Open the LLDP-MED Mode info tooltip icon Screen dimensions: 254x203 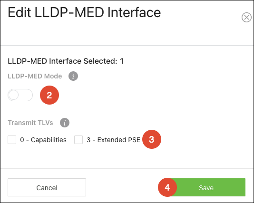point(73,76)
